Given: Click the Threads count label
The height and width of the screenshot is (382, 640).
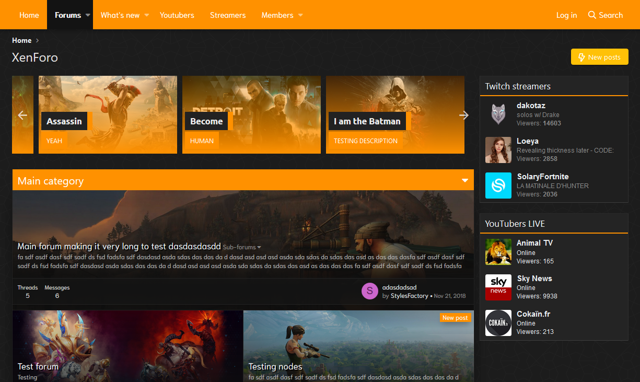Looking at the screenshot, I should pos(28,287).
